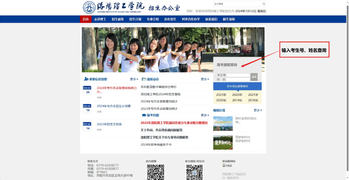Viewport: 349px width, 180px height.
Task: Expand 更多 under 重要信息提醒
Action: point(134,79)
